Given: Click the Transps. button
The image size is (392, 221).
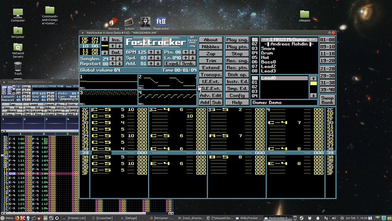Looking at the screenshot, I should (x=211, y=74).
